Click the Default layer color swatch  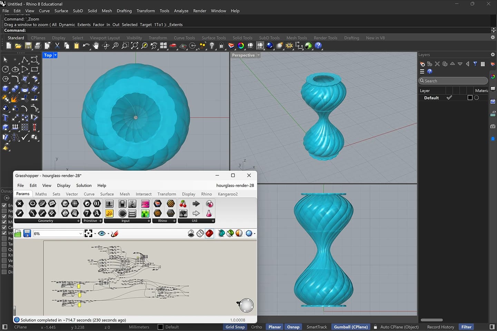point(470,98)
